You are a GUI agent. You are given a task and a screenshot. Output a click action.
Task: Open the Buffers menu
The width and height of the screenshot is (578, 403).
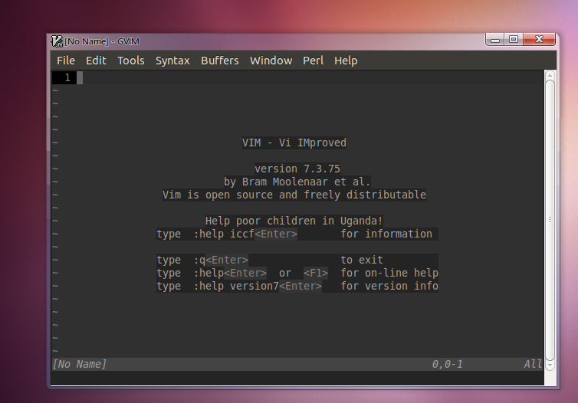click(220, 61)
